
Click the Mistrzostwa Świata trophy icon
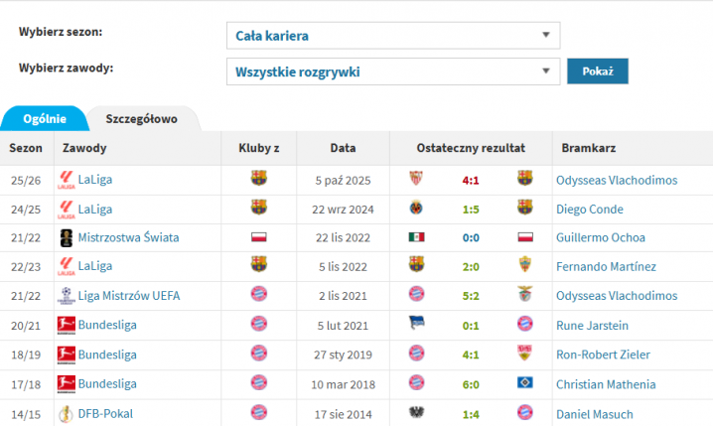click(66, 237)
